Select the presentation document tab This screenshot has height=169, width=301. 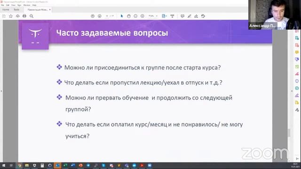coord(38,9)
